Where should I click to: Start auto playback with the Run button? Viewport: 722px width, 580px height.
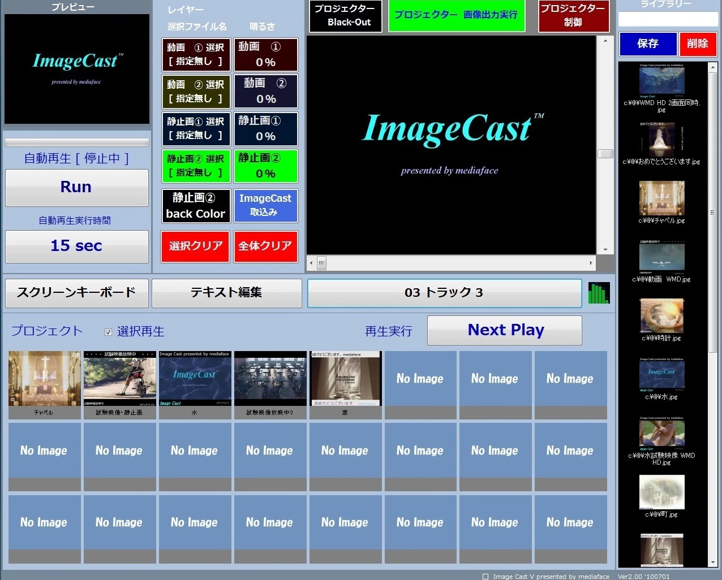[77, 188]
